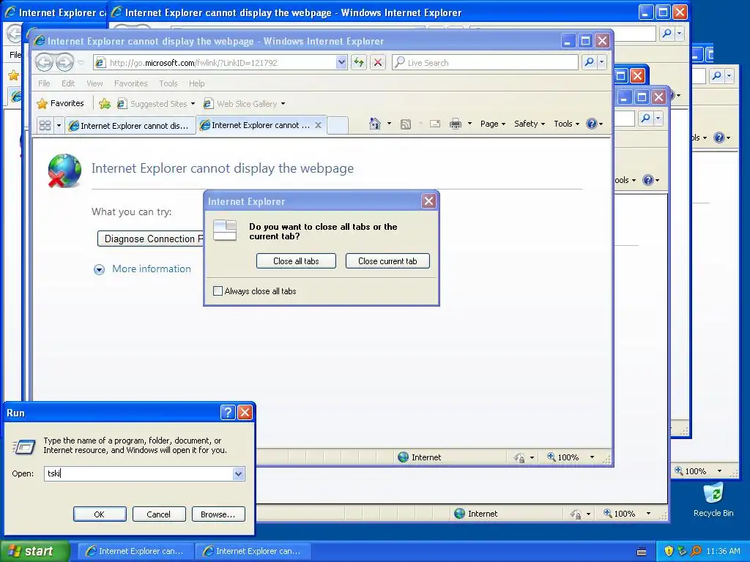Open the Quick Tabs list dropdown arrow
Image resolution: width=750 pixels, height=562 pixels.
tap(59, 126)
